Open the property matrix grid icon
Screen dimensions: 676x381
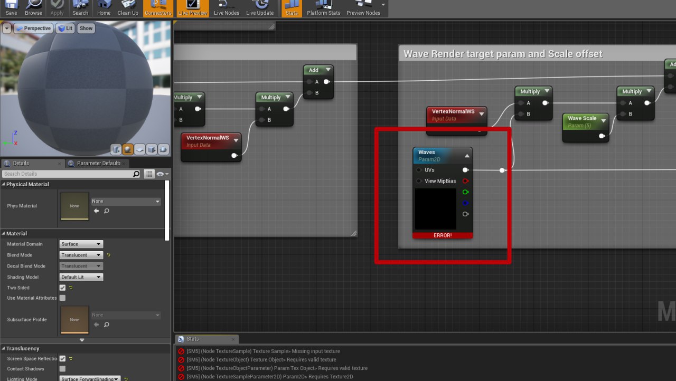point(148,174)
